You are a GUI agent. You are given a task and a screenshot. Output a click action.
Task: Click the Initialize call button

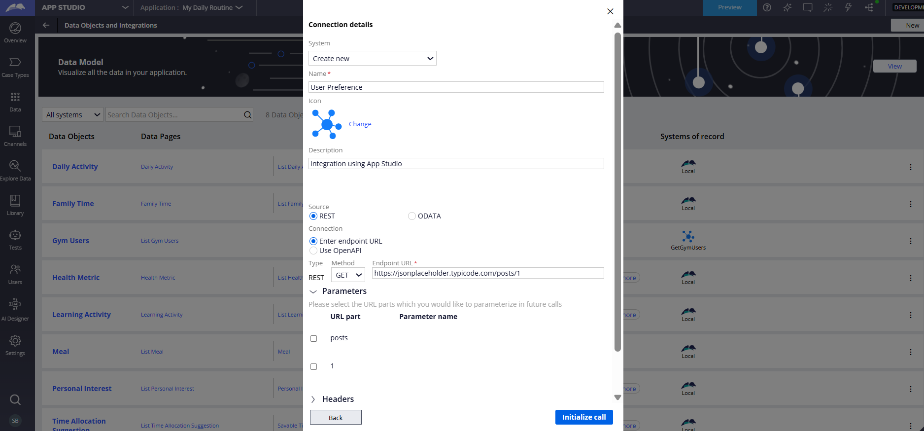(x=583, y=417)
